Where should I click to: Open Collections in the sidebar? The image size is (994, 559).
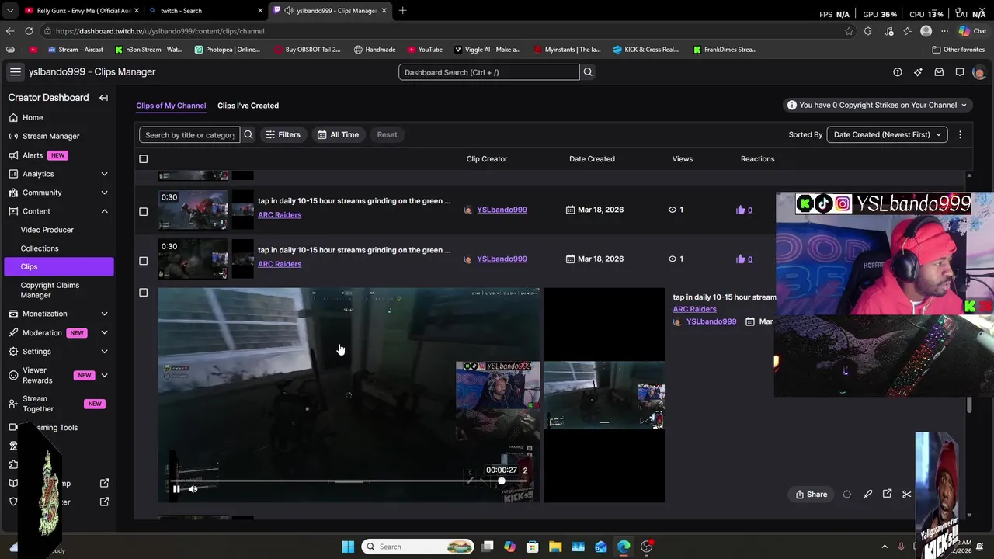click(40, 248)
